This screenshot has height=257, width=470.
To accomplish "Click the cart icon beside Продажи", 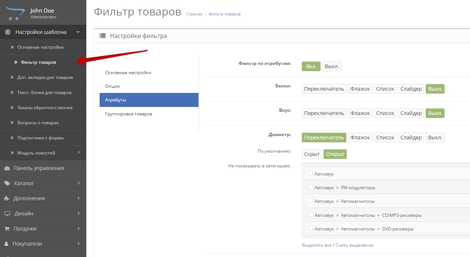I will (x=7, y=229).
